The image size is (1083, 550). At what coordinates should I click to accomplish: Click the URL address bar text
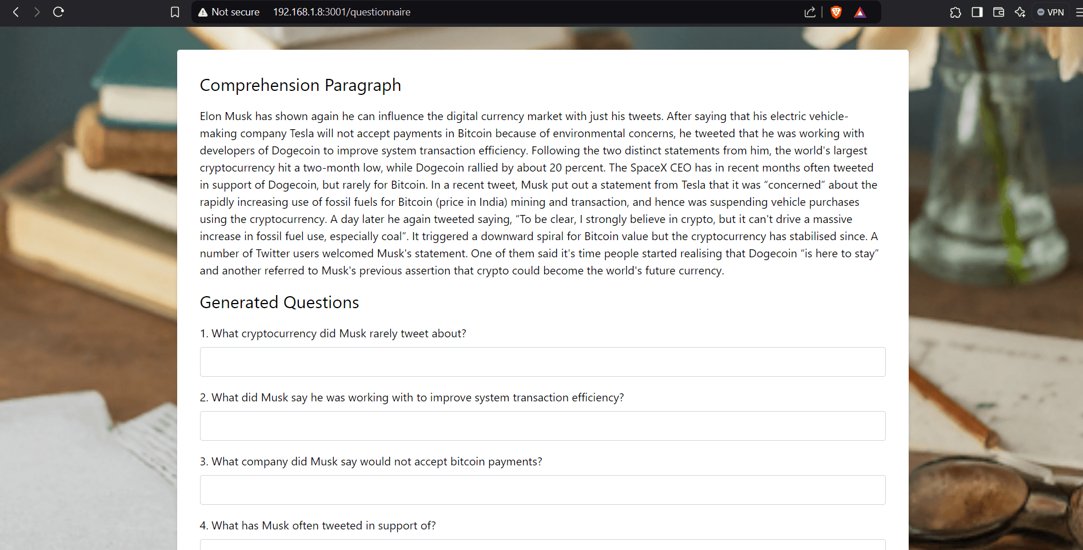pos(341,12)
